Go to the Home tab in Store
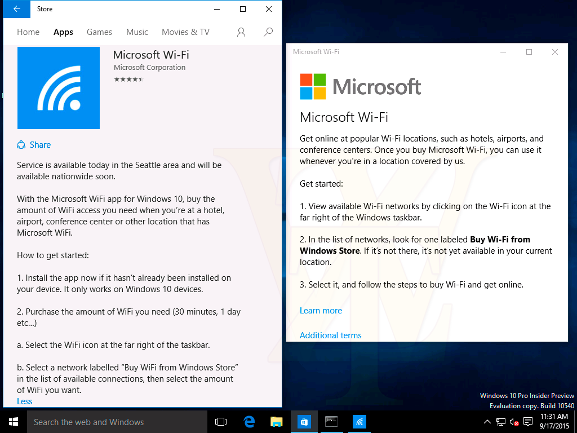Viewport: 577px width, 433px height. point(28,32)
